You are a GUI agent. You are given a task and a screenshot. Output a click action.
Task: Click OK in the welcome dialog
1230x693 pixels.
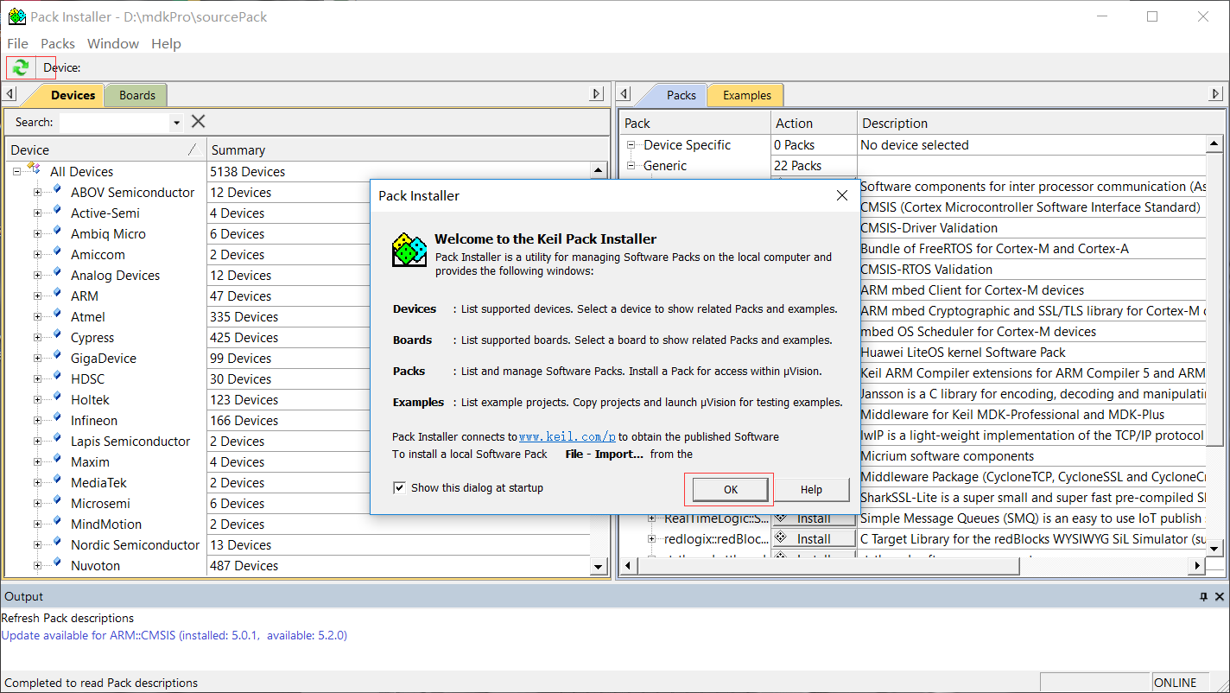[x=731, y=489]
